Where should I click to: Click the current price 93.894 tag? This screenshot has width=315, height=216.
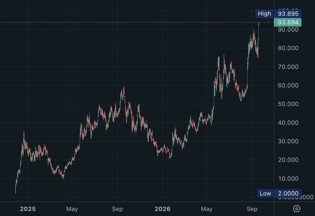click(288, 22)
